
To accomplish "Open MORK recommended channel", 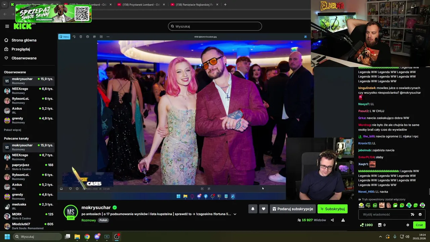I will coord(29,216).
